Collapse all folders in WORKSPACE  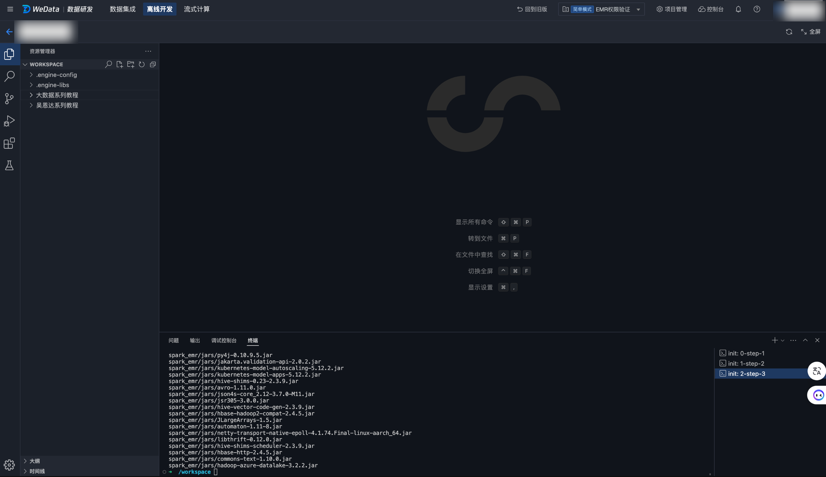coord(153,64)
